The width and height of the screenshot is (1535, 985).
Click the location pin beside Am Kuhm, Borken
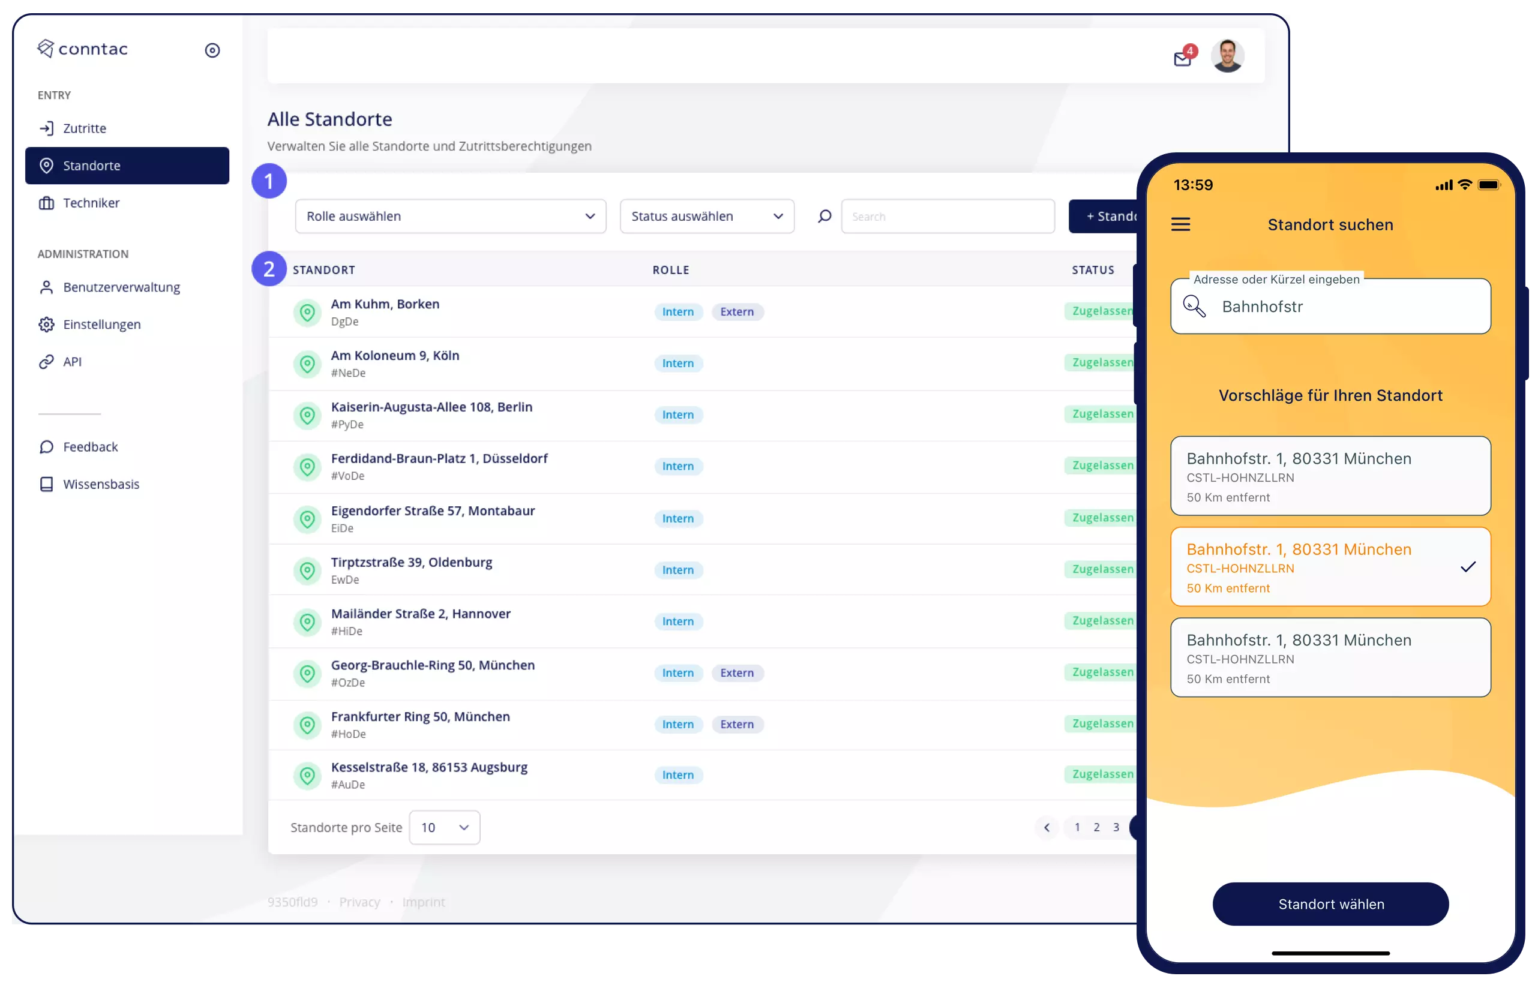pos(308,312)
